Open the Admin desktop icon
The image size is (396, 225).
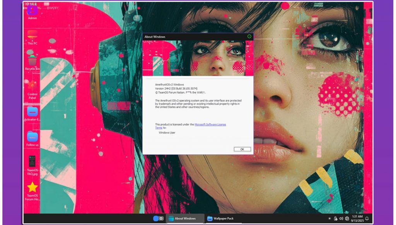pyautogui.click(x=32, y=12)
